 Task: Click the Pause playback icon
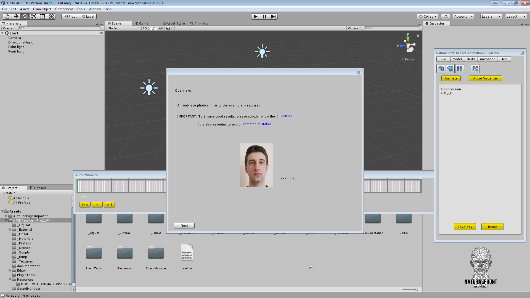(x=264, y=16)
